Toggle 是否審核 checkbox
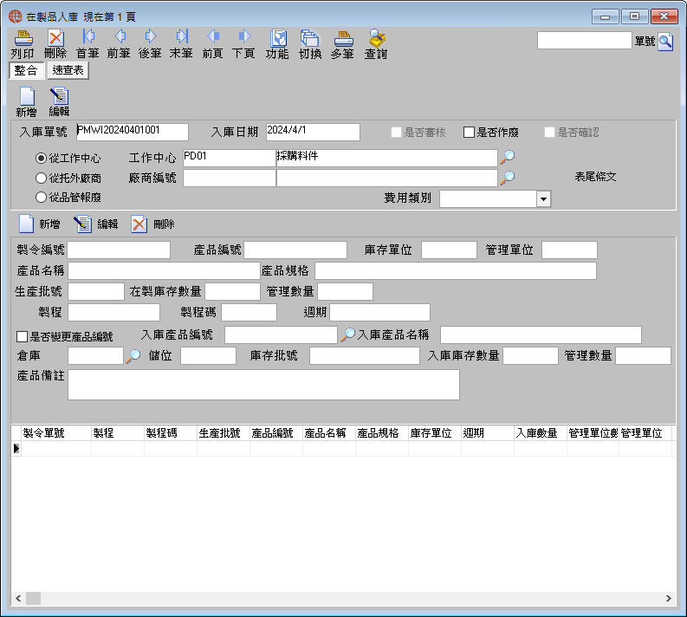Image resolution: width=687 pixels, height=617 pixels. [396, 133]
